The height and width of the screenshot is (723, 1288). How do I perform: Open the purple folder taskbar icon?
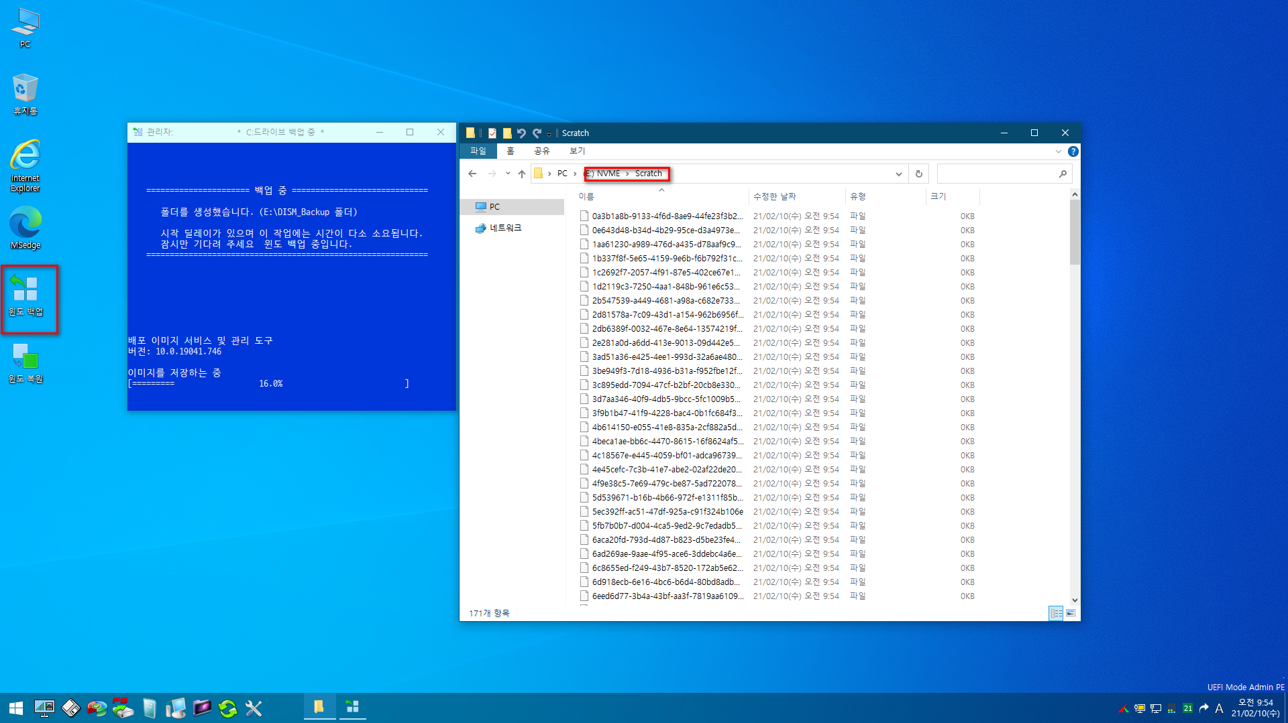point(201,708)
